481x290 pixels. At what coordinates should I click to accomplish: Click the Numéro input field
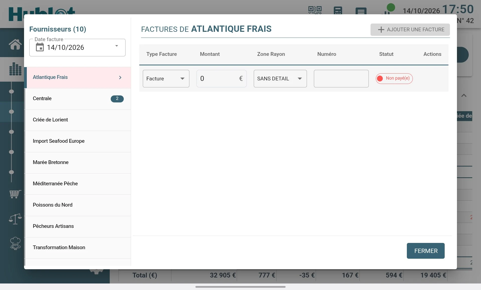[x=341, y=79]
